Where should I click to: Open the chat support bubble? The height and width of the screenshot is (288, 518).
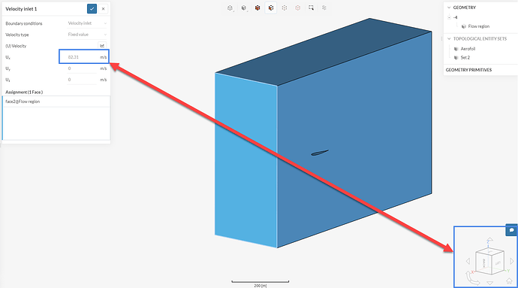(511, 230)
